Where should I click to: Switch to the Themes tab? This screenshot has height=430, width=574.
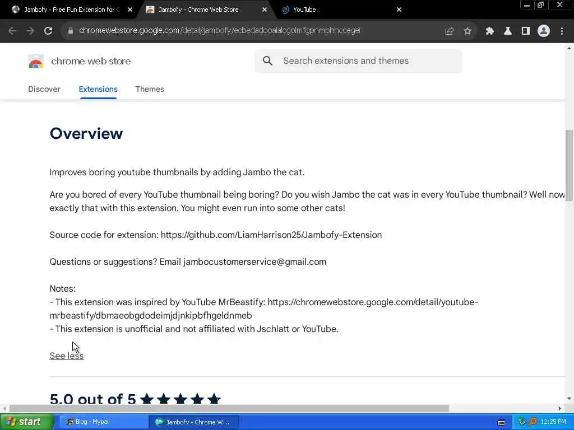(x=150, y=89)
